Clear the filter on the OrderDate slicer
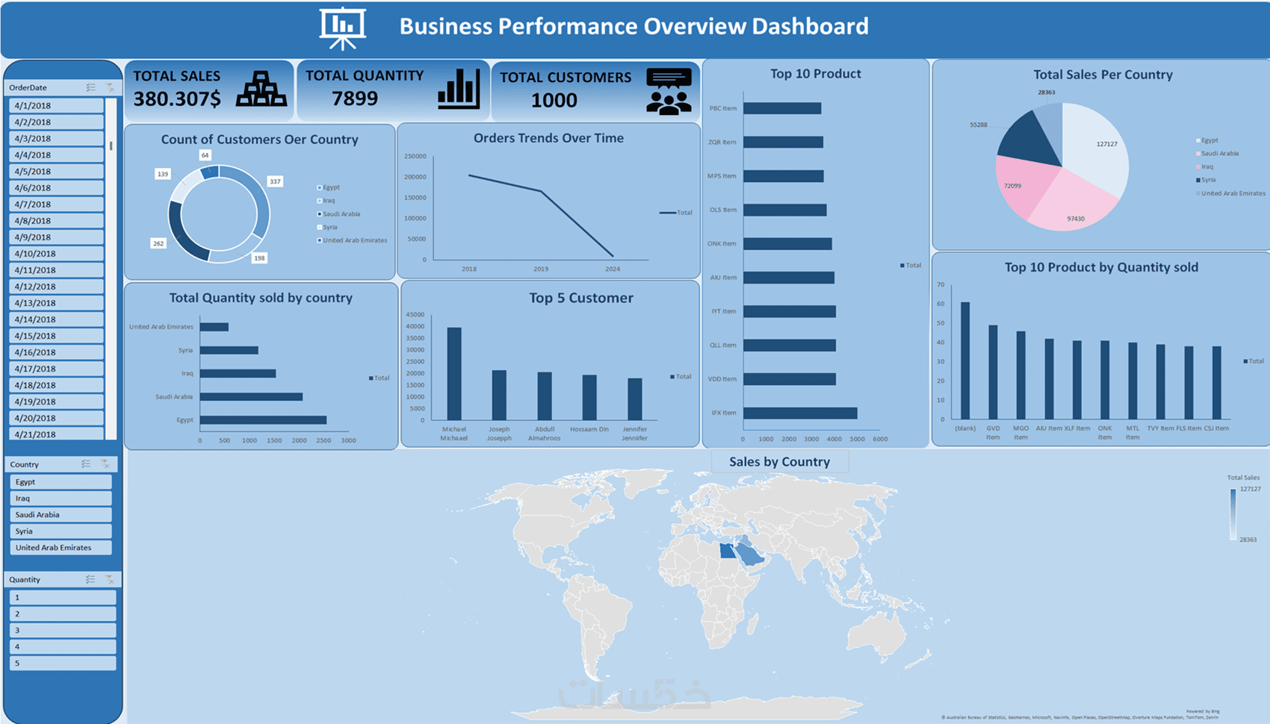The height and width of the screenshot is (724, 1270). pyautogui.click(x=110, y=87)
